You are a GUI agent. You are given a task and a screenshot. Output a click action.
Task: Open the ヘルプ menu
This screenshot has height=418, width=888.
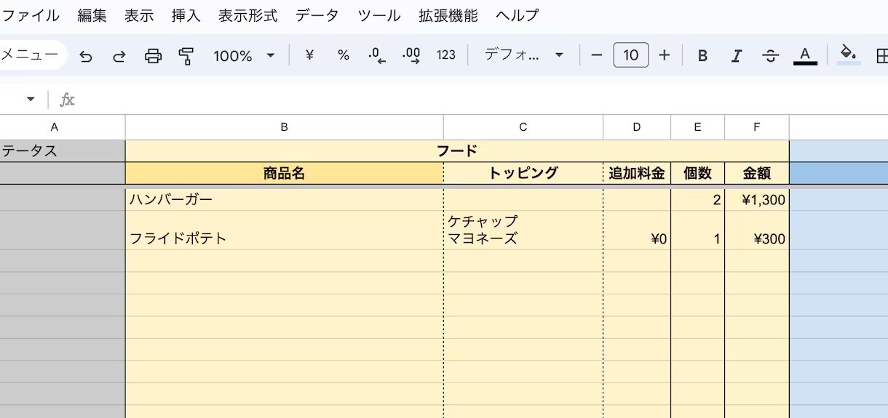(518, 15)
